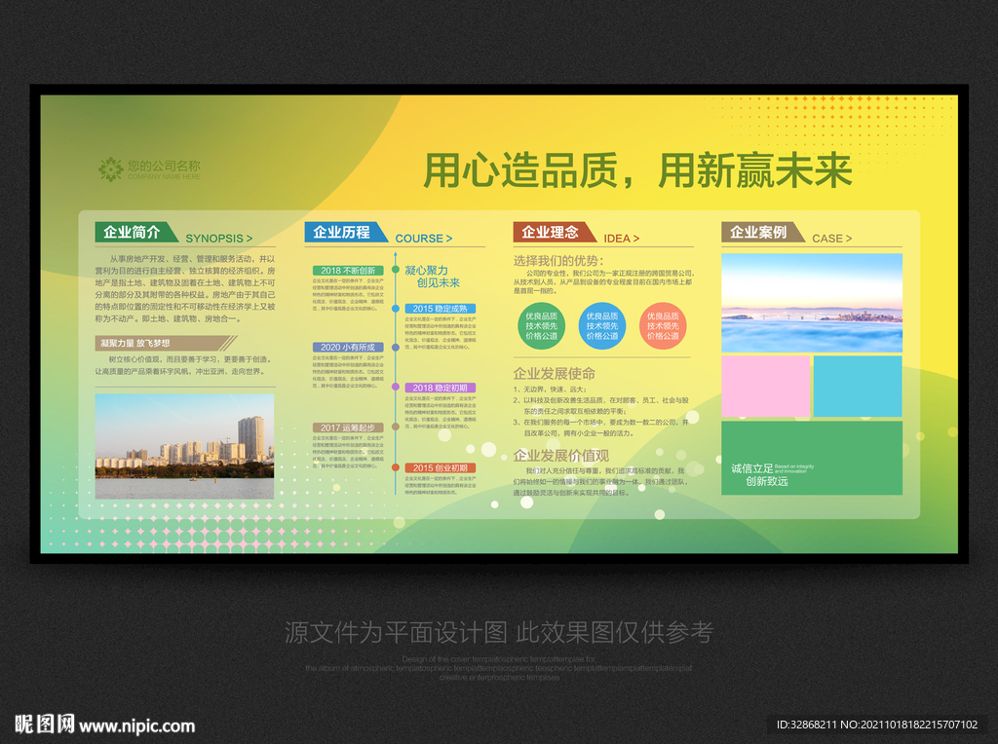Open the city skyline photo
Viewport: 998px width, 744px height.
point(184,446)
